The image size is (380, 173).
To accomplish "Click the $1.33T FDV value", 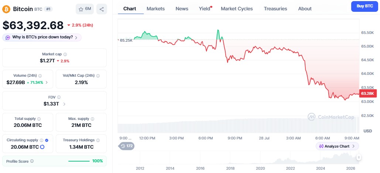I will coord(52,104).
